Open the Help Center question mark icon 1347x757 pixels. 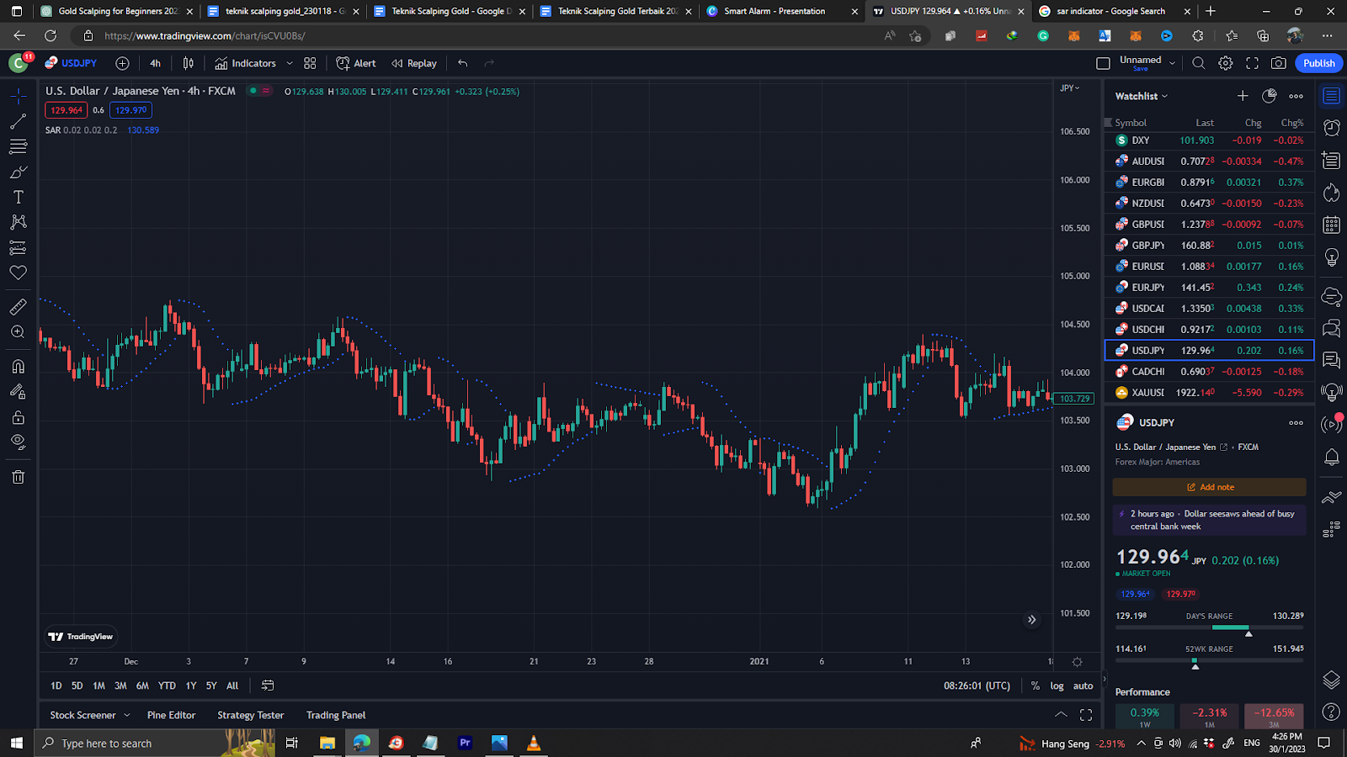[1331, 712]
